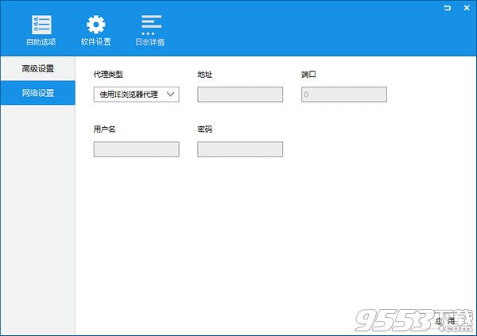Focus the 端口 port field showing 0
477x336 pixels.
coord(344,95)
